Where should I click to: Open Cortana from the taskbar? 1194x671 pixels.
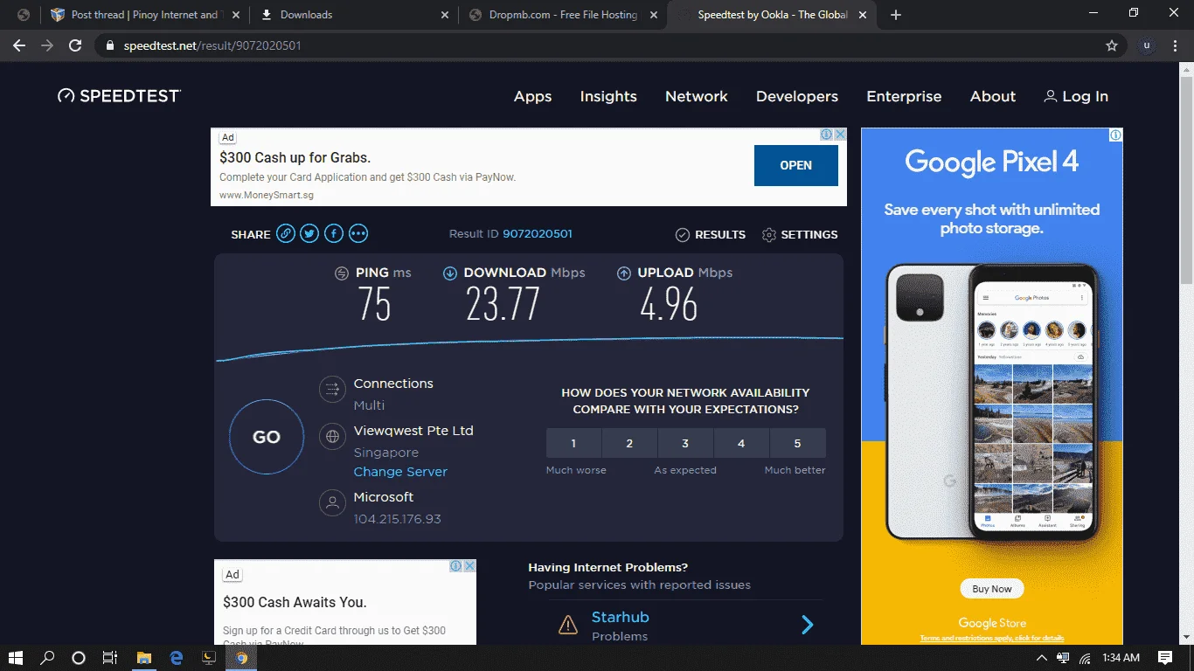[x=79, y=658]
